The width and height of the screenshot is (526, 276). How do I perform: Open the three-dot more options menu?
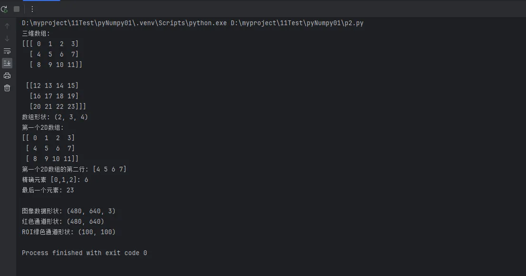(32, 9)
